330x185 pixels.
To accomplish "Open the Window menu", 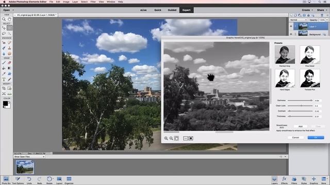I will click(x=111, y=2).
